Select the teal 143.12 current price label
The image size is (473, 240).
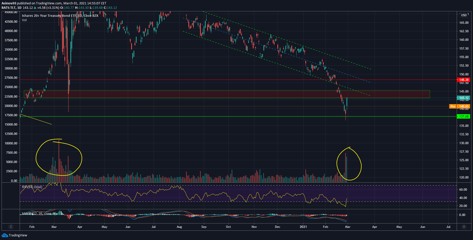tap(464, 98)
